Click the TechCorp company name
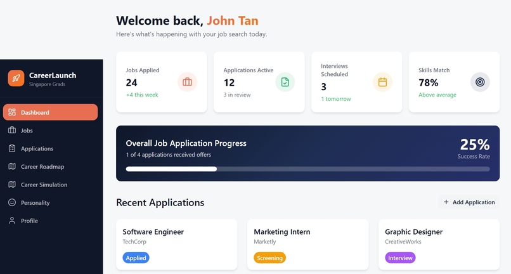Image resolution: width=511 pixels, height=274 pixels. (134, 242)
